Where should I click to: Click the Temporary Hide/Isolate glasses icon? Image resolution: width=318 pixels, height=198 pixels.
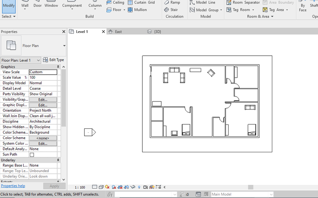tap(133, 187)
